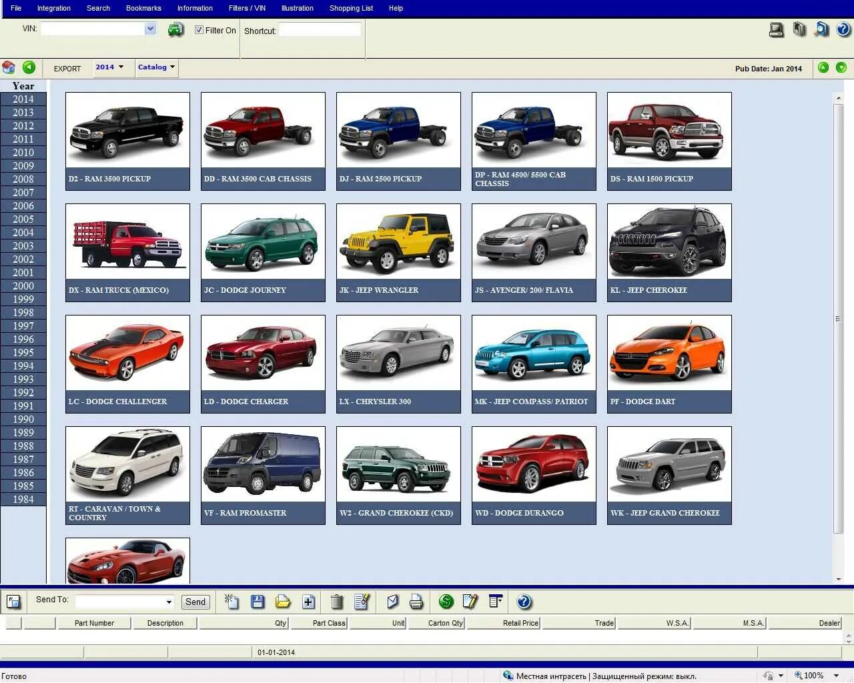Open the KL - JEEP CHEROKEE catalog
The width and height of the screenshot is (854, 683).
(669, 253)
